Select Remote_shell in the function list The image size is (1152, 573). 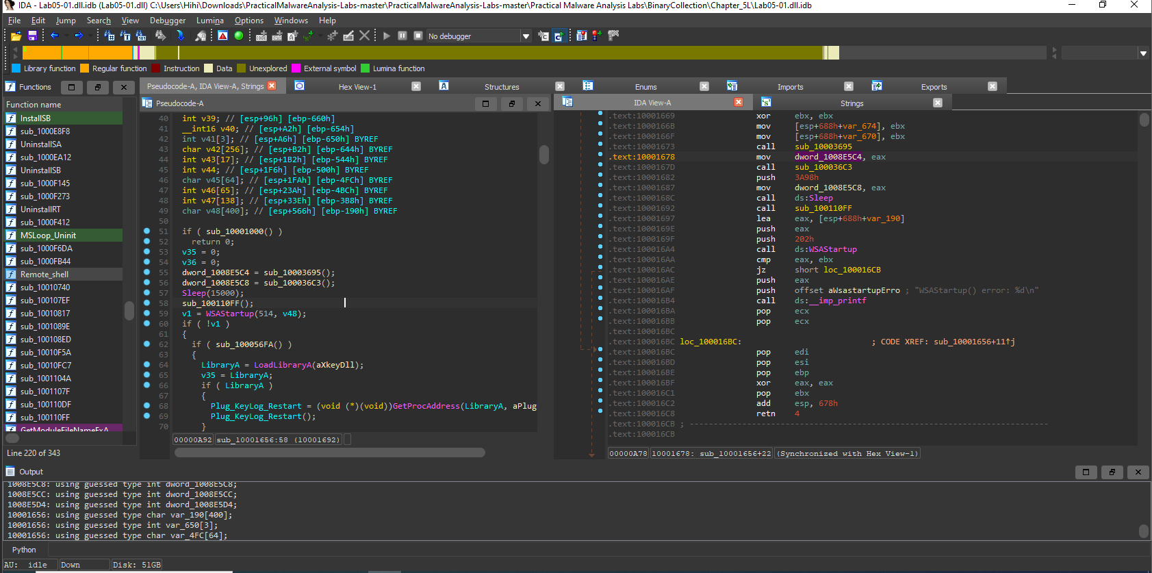point(44,275)
